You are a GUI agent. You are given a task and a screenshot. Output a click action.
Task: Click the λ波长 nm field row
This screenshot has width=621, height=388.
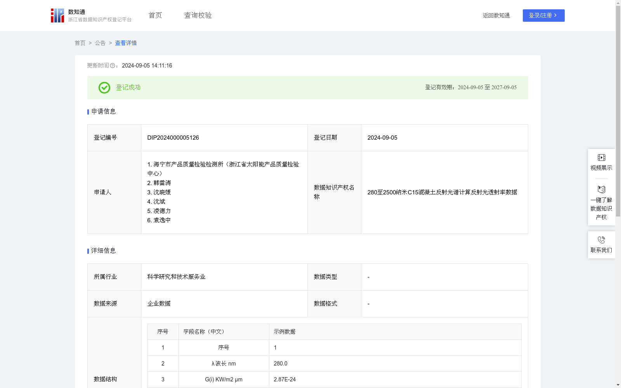tap(335, 364)
